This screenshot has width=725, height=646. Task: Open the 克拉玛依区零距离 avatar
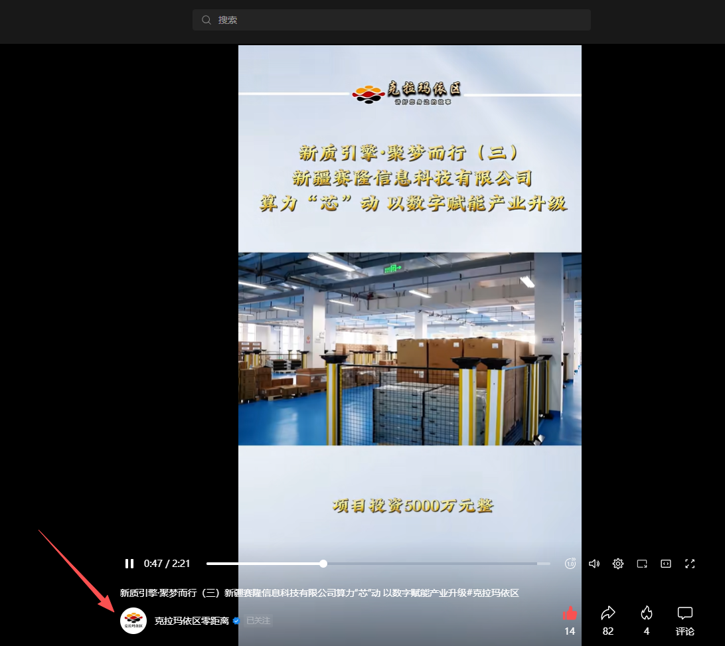pyautogui.click(x=133, y=621)
